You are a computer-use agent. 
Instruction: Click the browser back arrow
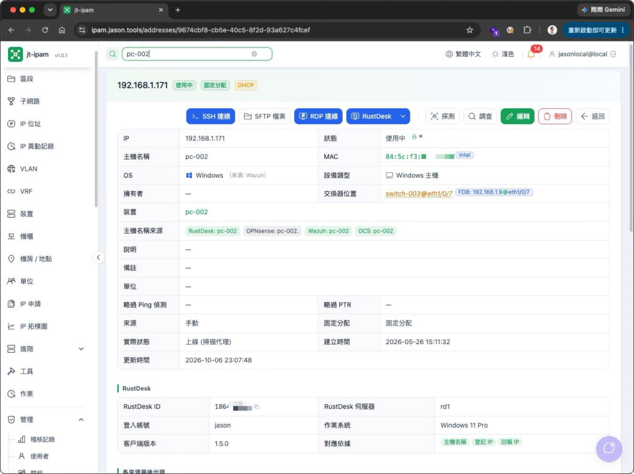pos(11,30)
